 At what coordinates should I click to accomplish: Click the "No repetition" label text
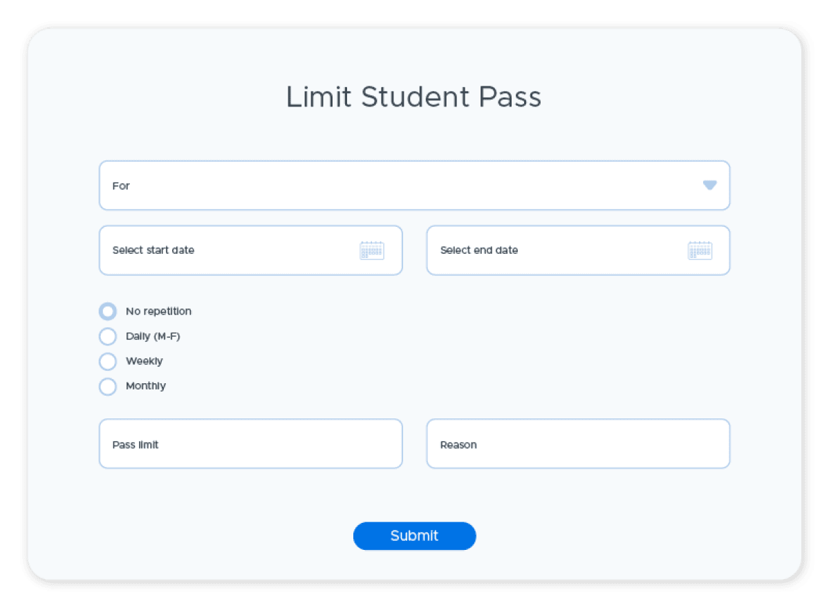click(158, 311)
